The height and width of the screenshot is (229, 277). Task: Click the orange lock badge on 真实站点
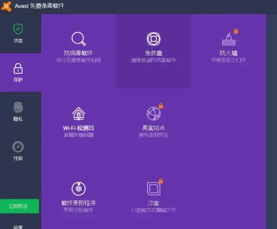click(161, 106)
